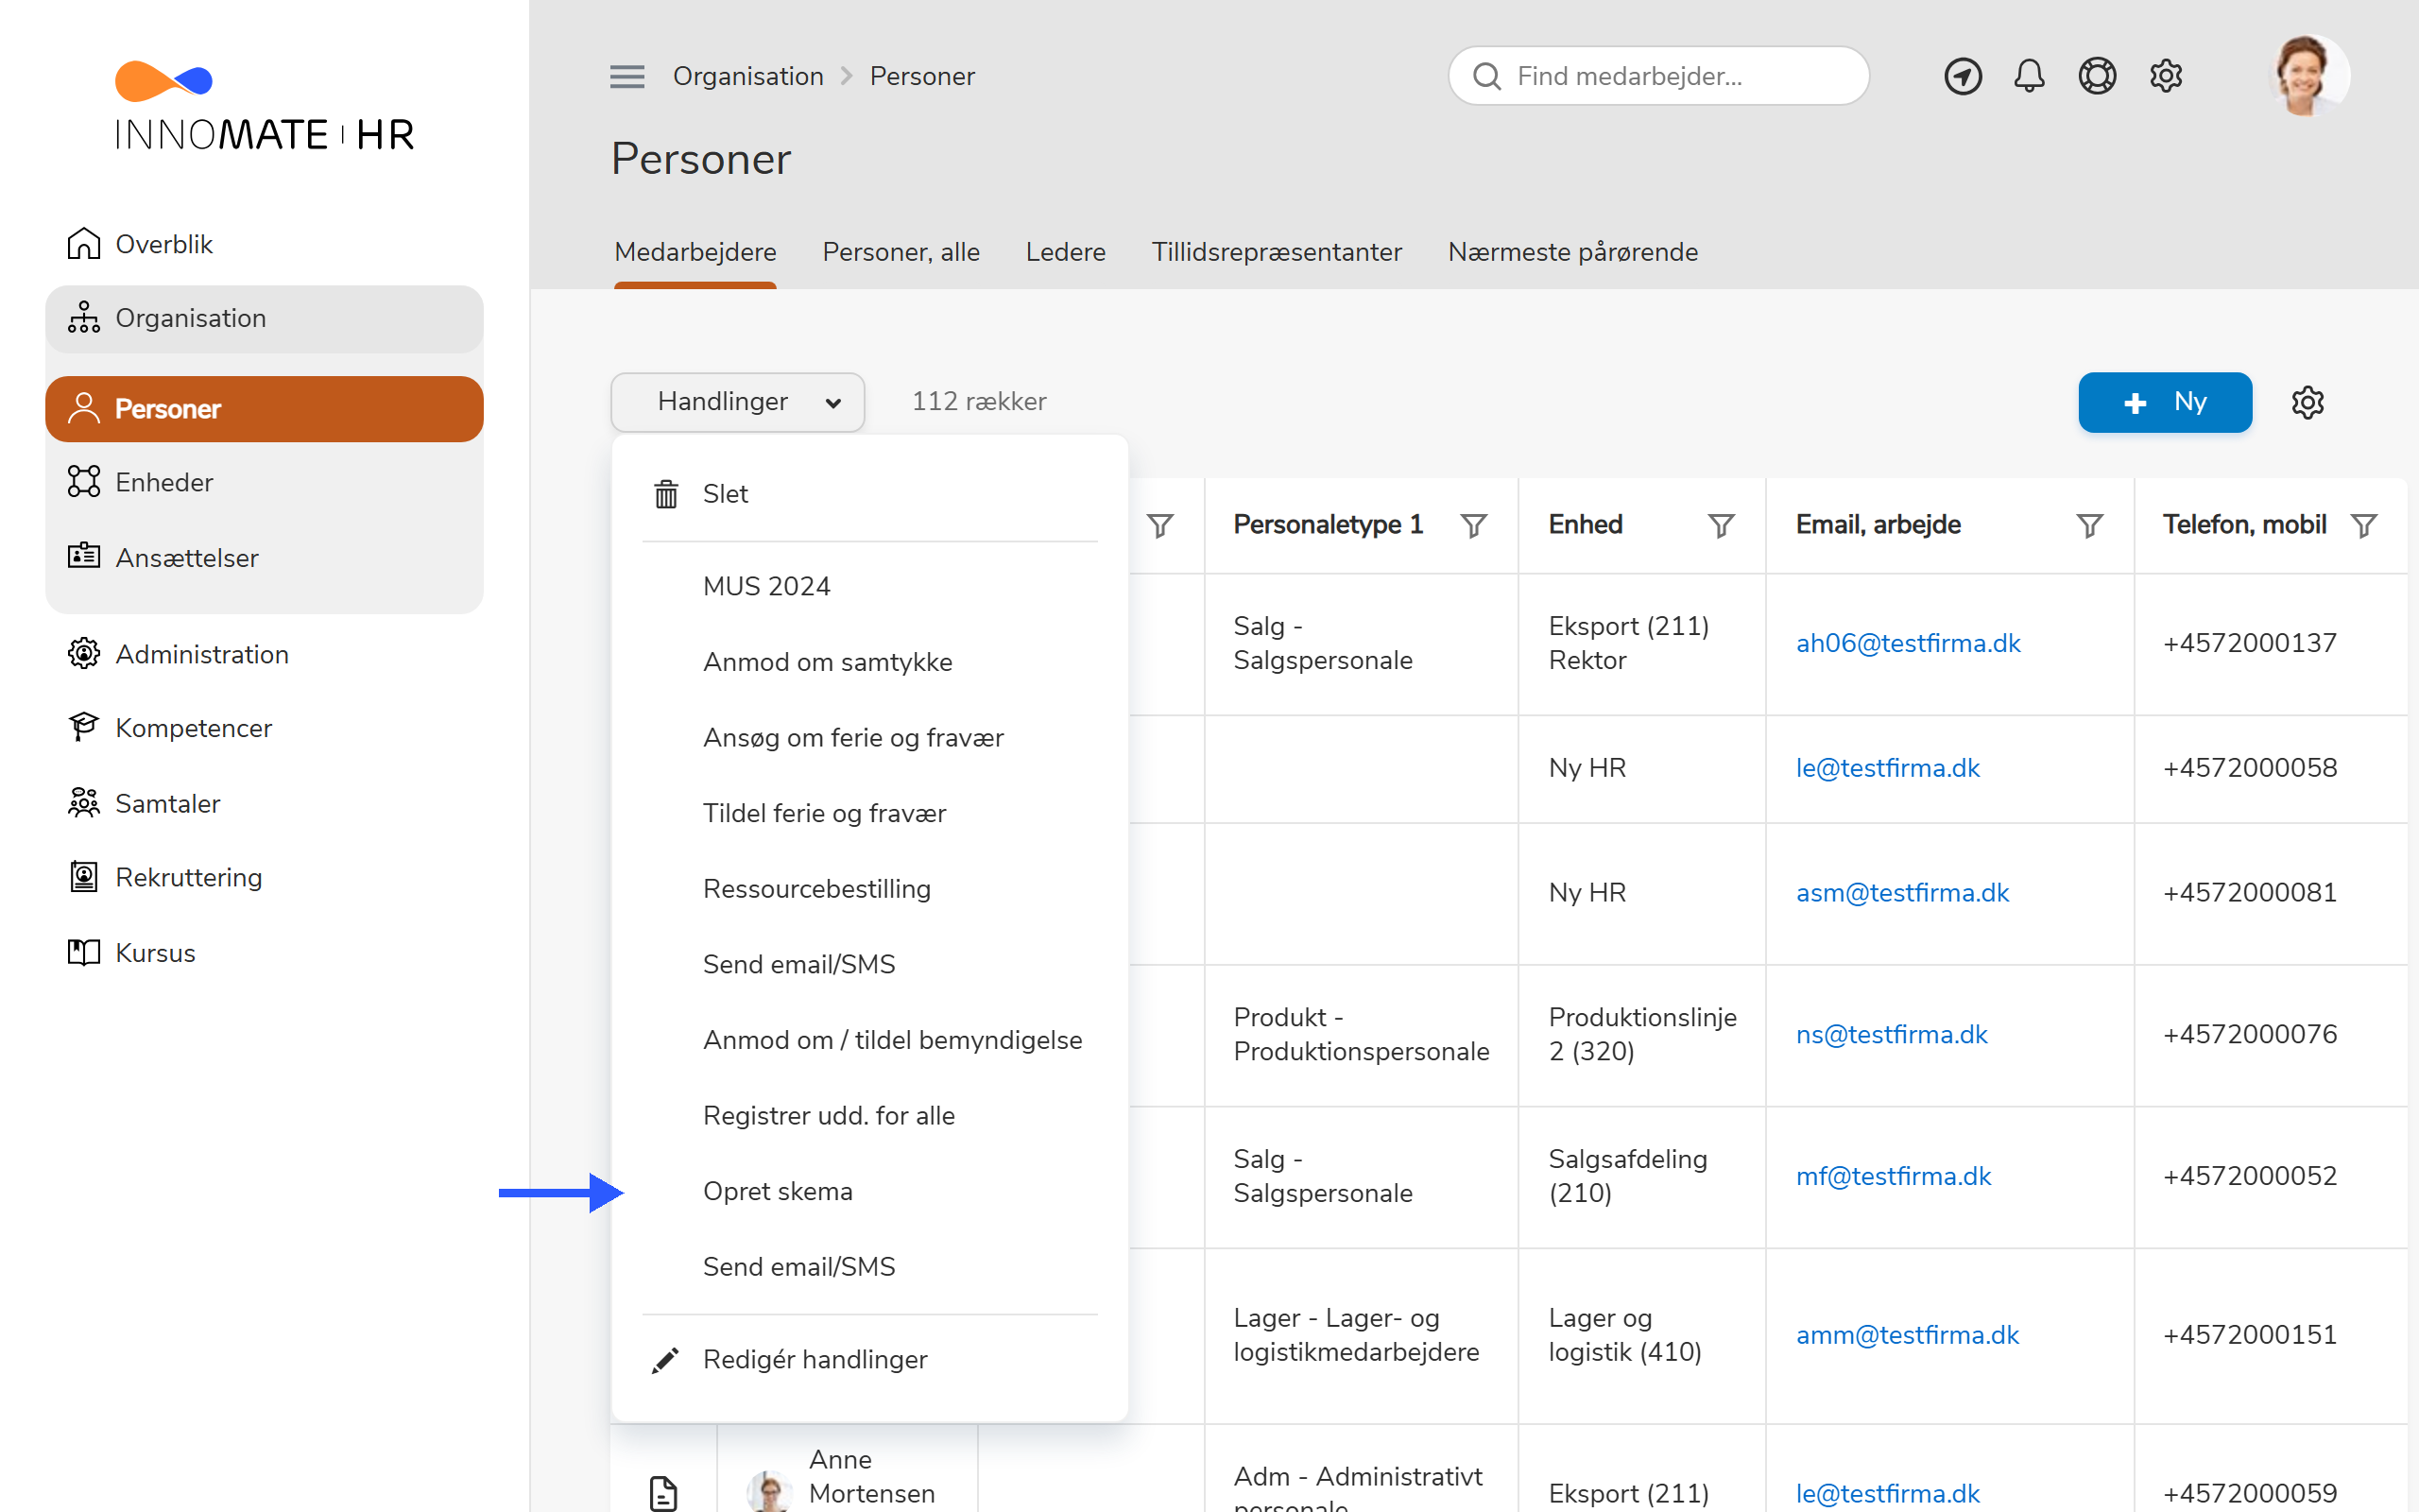
Task: Filter the Telefon, mobil column
Action: 2363,525
